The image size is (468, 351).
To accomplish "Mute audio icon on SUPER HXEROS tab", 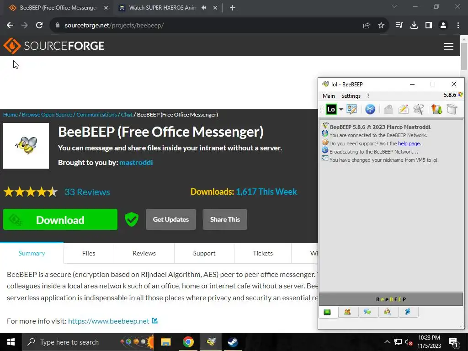I will pos(204,8).
